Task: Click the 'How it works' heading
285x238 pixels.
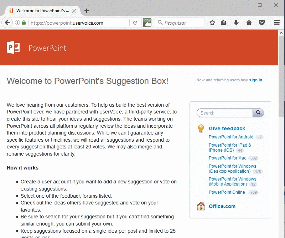Action: coord(22,168)
